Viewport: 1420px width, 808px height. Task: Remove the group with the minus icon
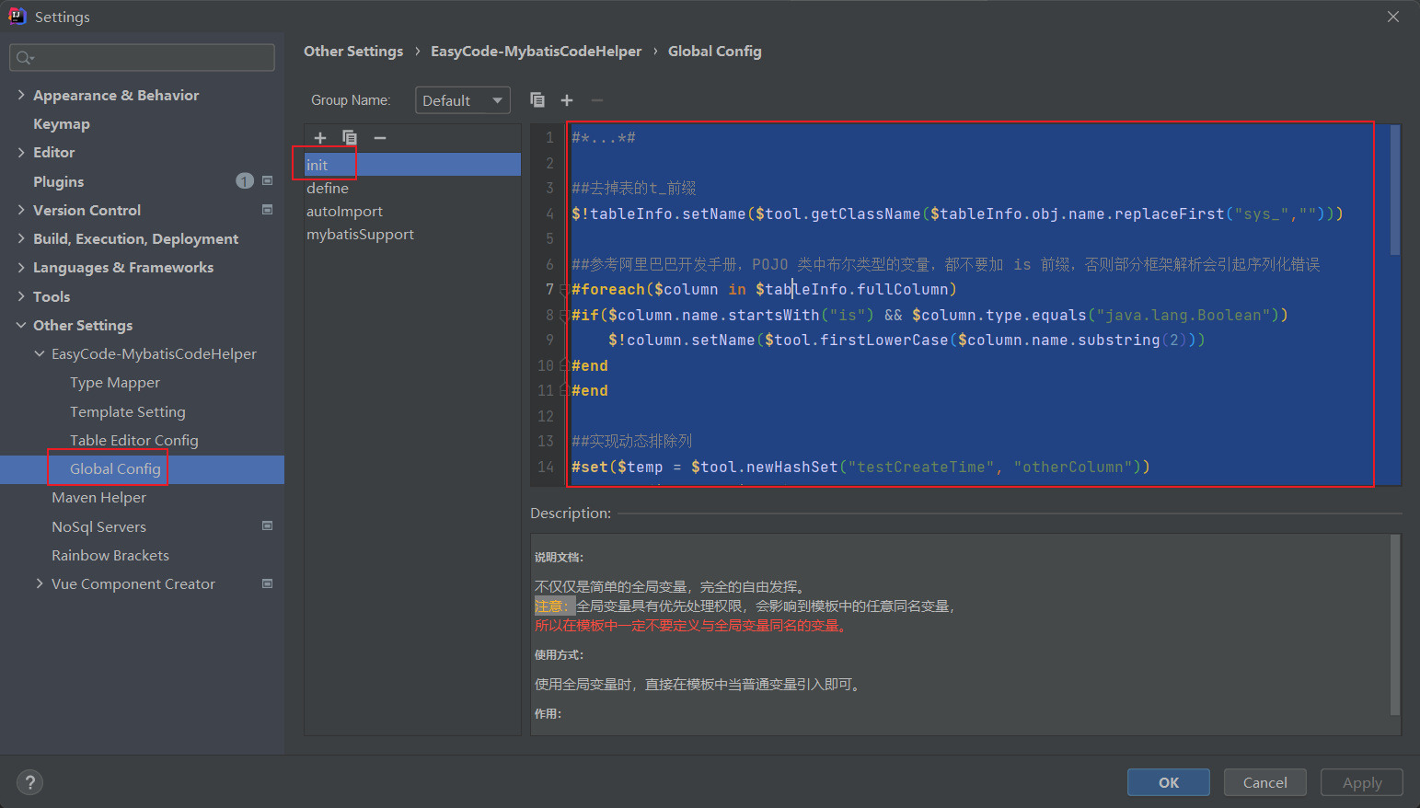coord(597,100)
